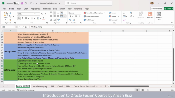Image resolution: width=175 pixels, height=98 pixels.
Task: Undo the last action
Action: (26, 3)
